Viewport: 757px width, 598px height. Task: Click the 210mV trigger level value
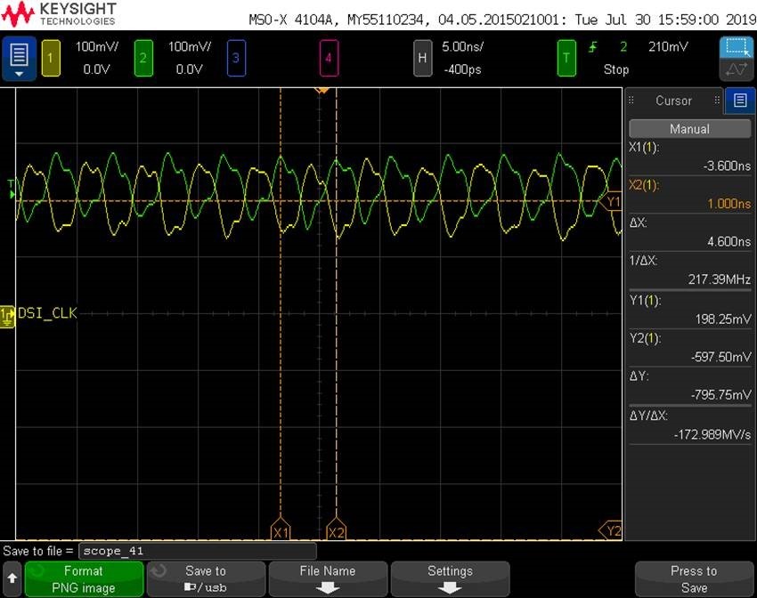(x=668, y=47)
